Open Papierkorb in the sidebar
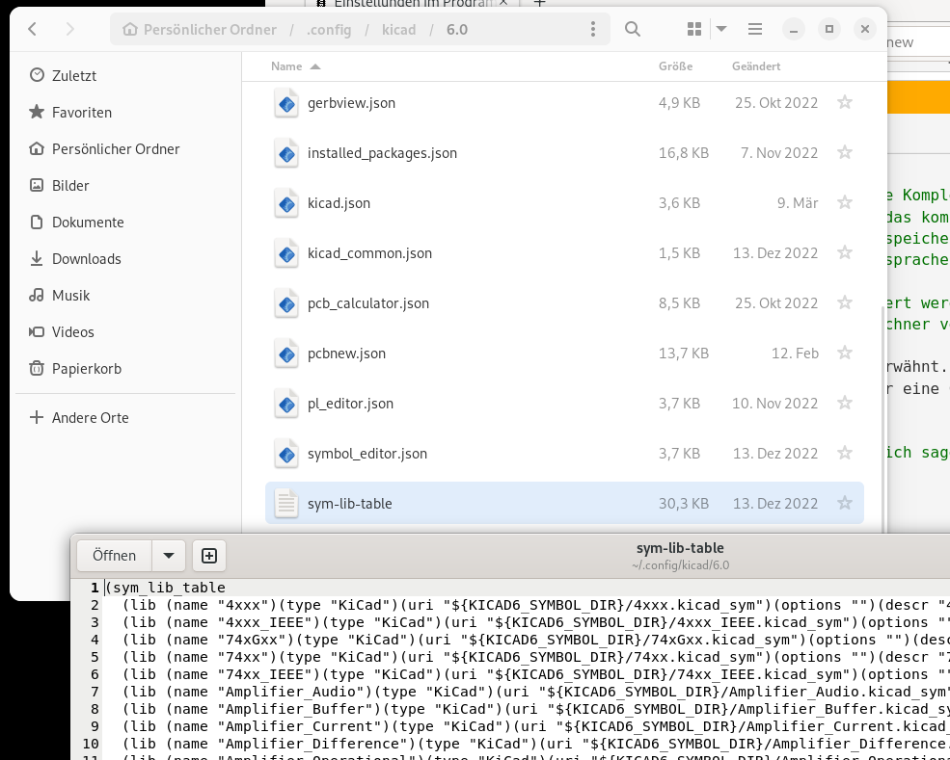The width and height of the screenshot is (950, 760). 125,369
